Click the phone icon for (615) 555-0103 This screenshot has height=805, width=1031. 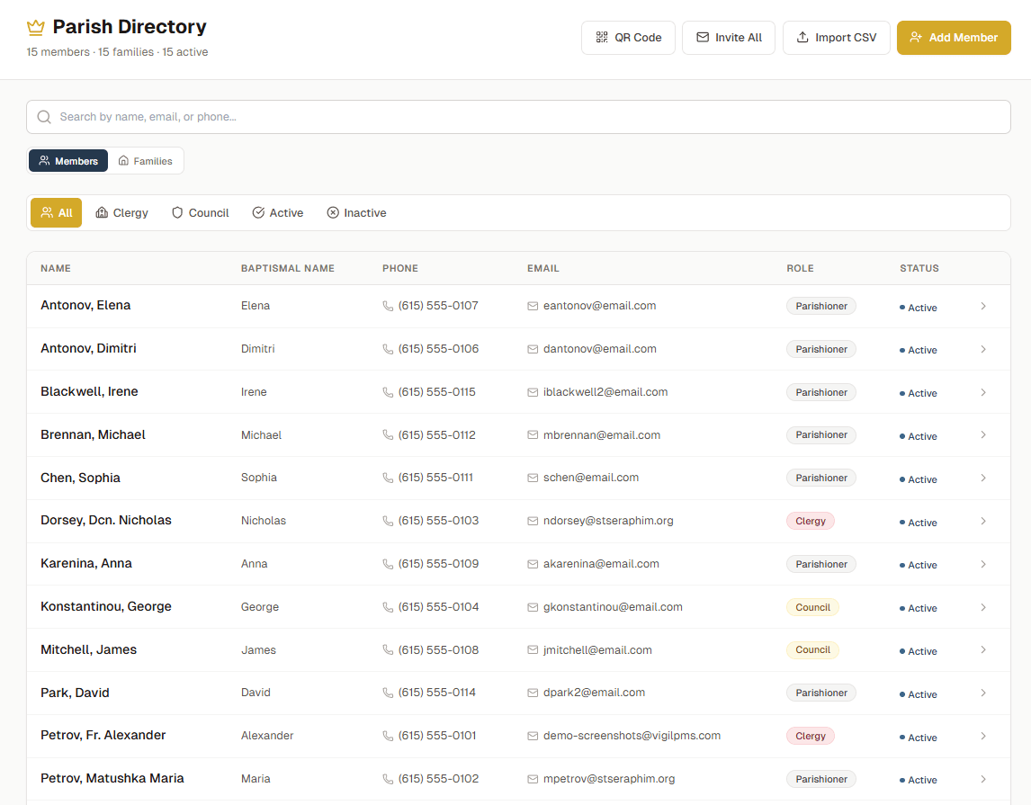click(388, 521)
